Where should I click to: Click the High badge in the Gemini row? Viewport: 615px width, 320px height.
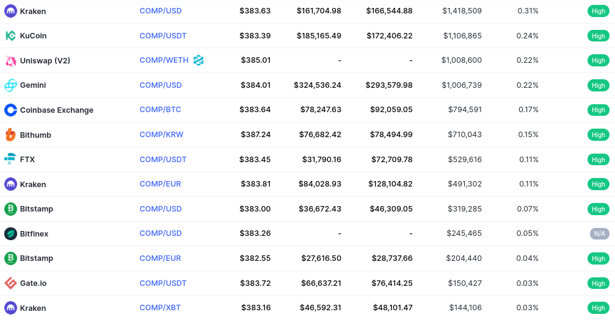pos(598,85)
